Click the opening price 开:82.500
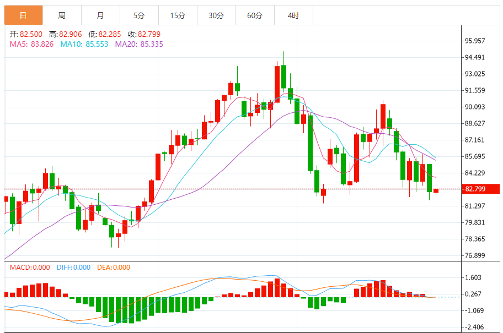503x333 pixels. pyautogui.click(x=26, y=34)
